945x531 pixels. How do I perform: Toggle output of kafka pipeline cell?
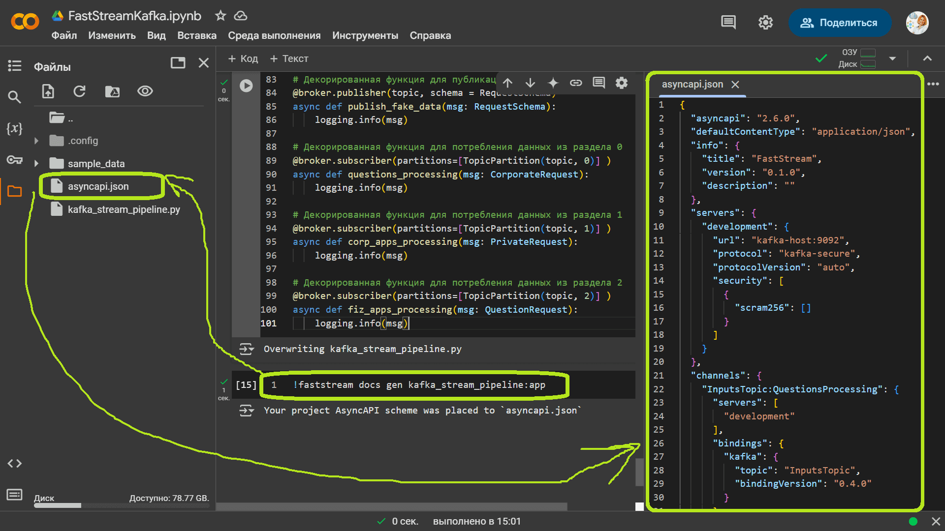247,349
